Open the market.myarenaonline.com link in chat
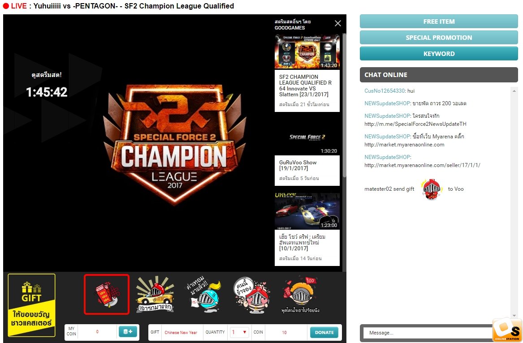Image resolution: width=523 pixels, height=343 pixels. point(404,145)
